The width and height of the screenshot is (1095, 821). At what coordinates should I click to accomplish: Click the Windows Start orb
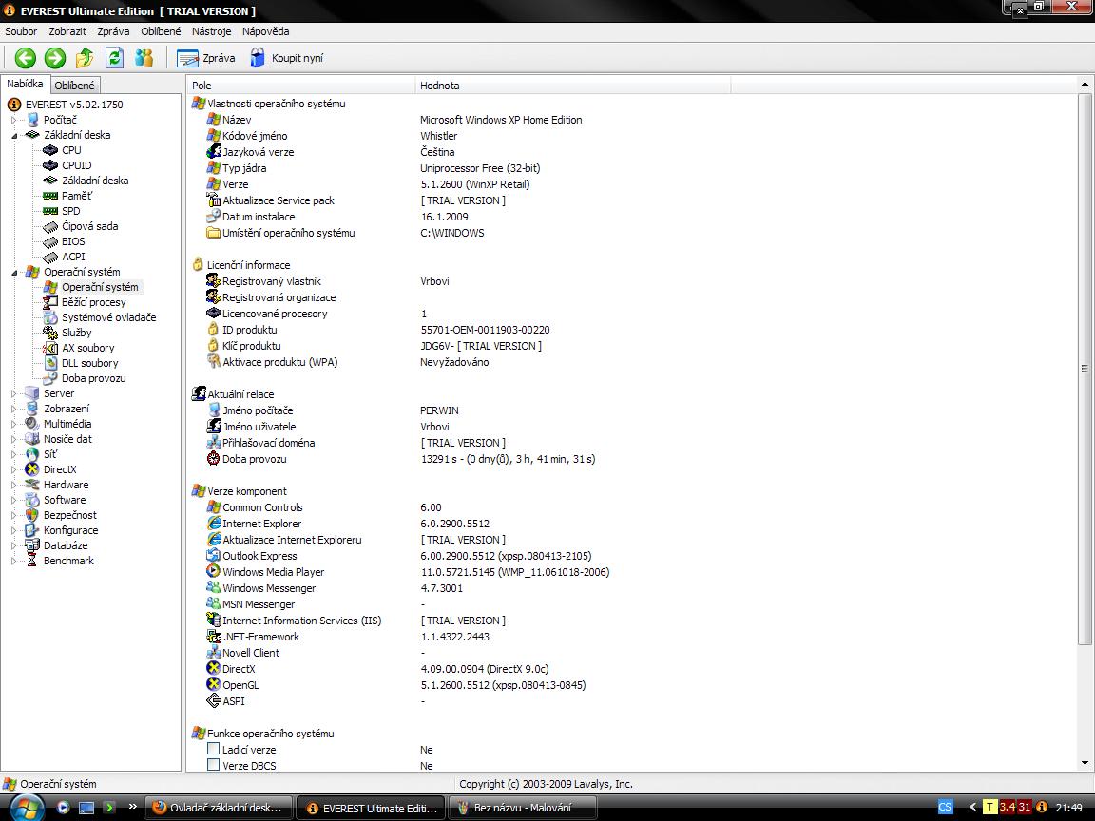coord(26,808)
